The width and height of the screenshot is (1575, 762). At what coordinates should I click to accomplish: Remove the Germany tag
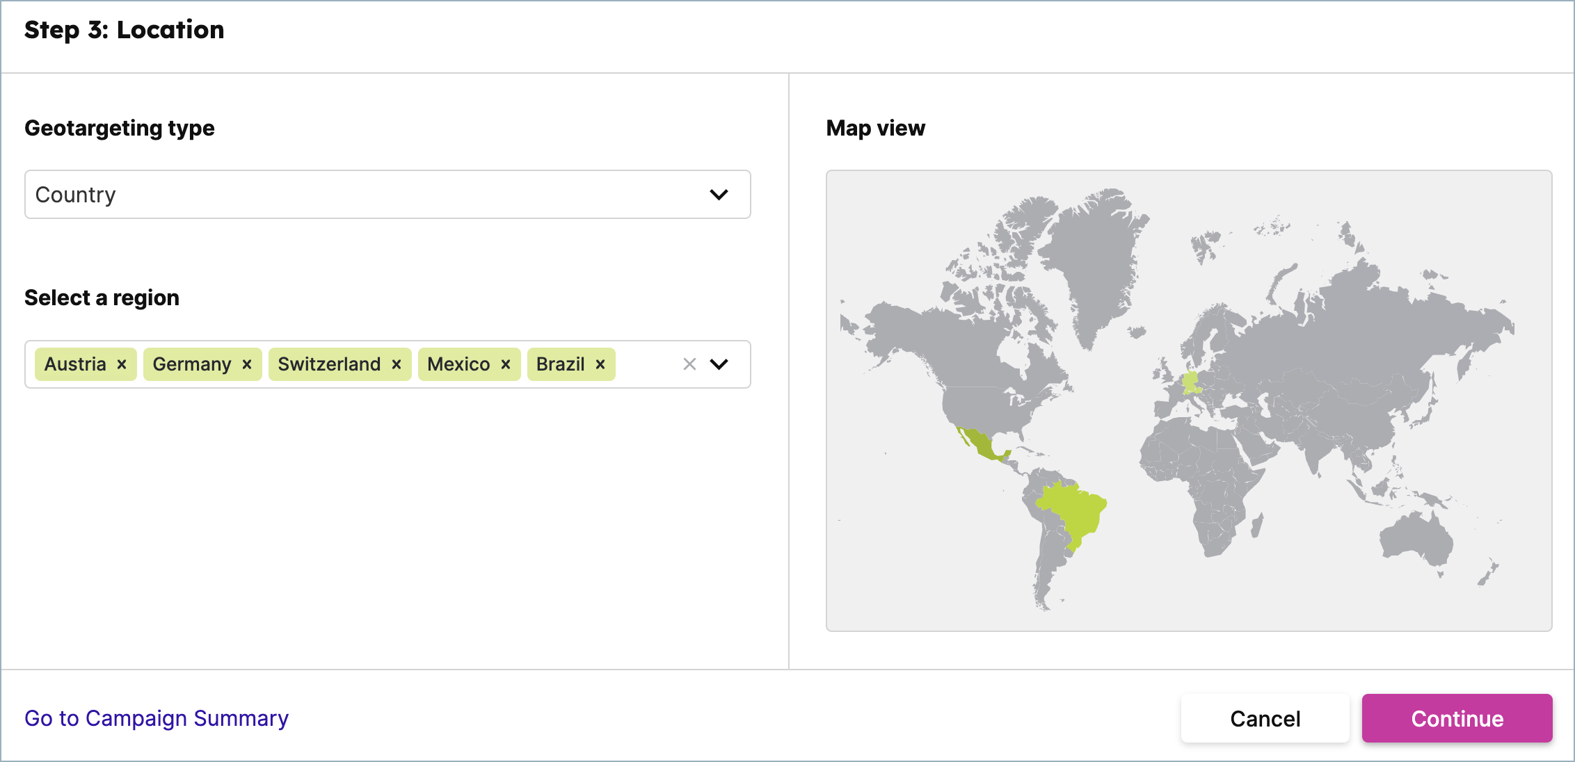pos(246,364)
